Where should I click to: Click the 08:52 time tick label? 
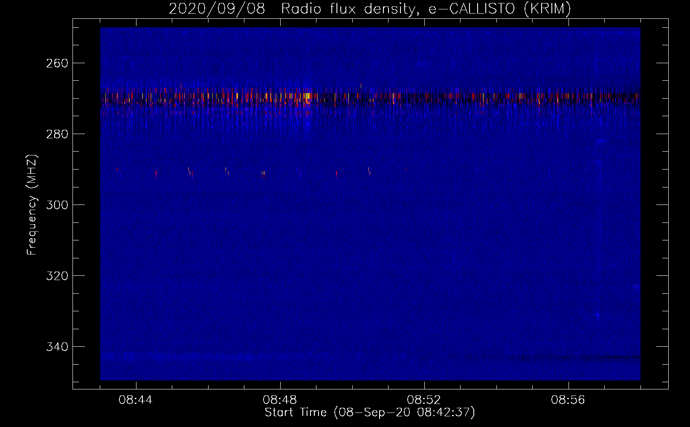pos(424,400)
